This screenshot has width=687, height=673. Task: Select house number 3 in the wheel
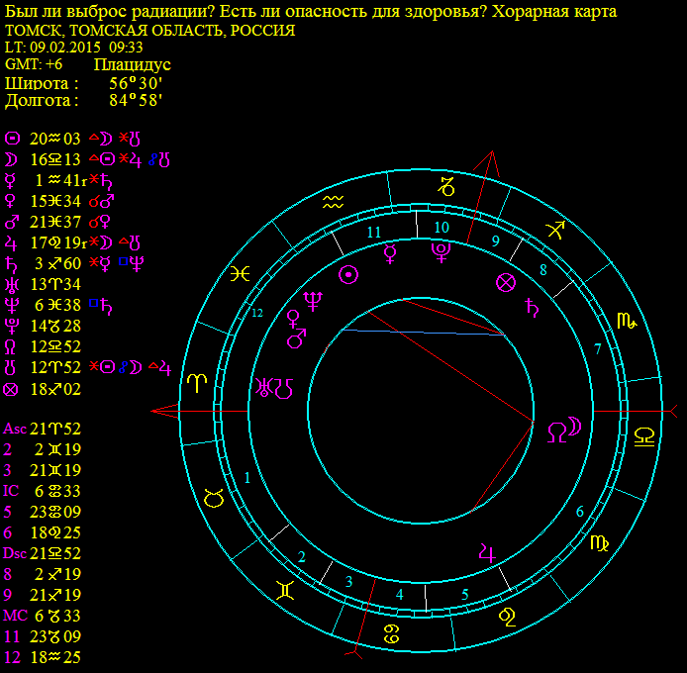click(x=348, y=581)
